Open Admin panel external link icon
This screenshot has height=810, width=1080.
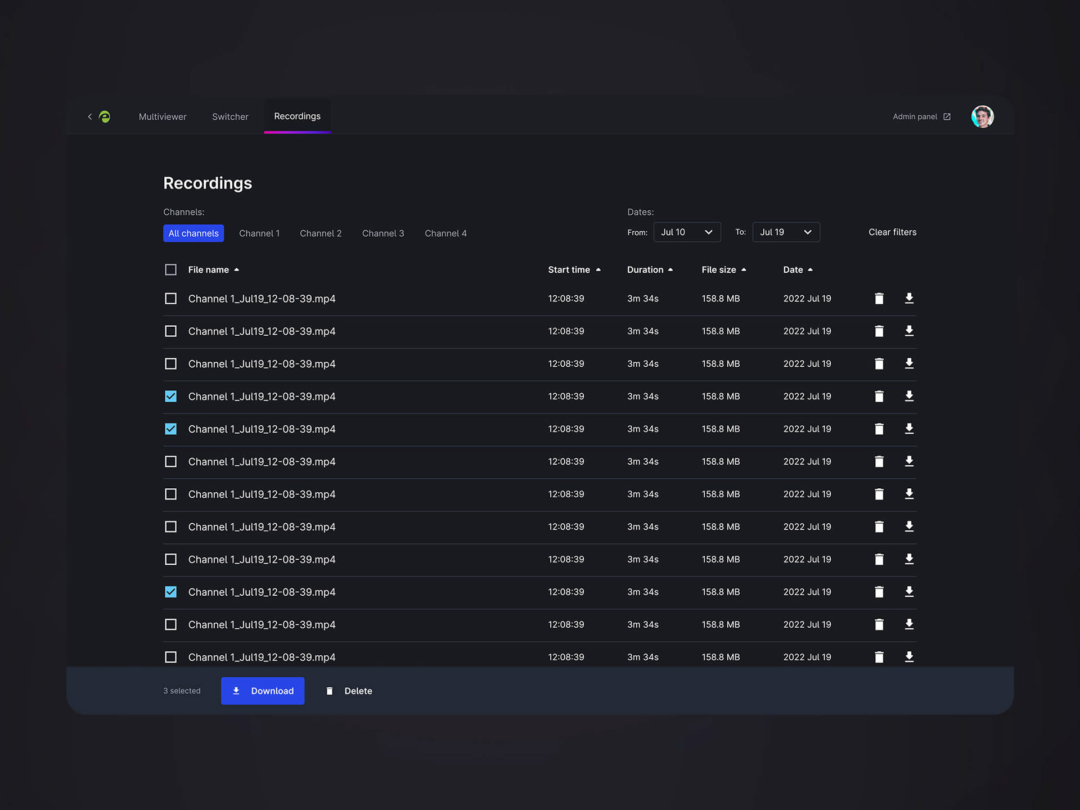[947, 116]
